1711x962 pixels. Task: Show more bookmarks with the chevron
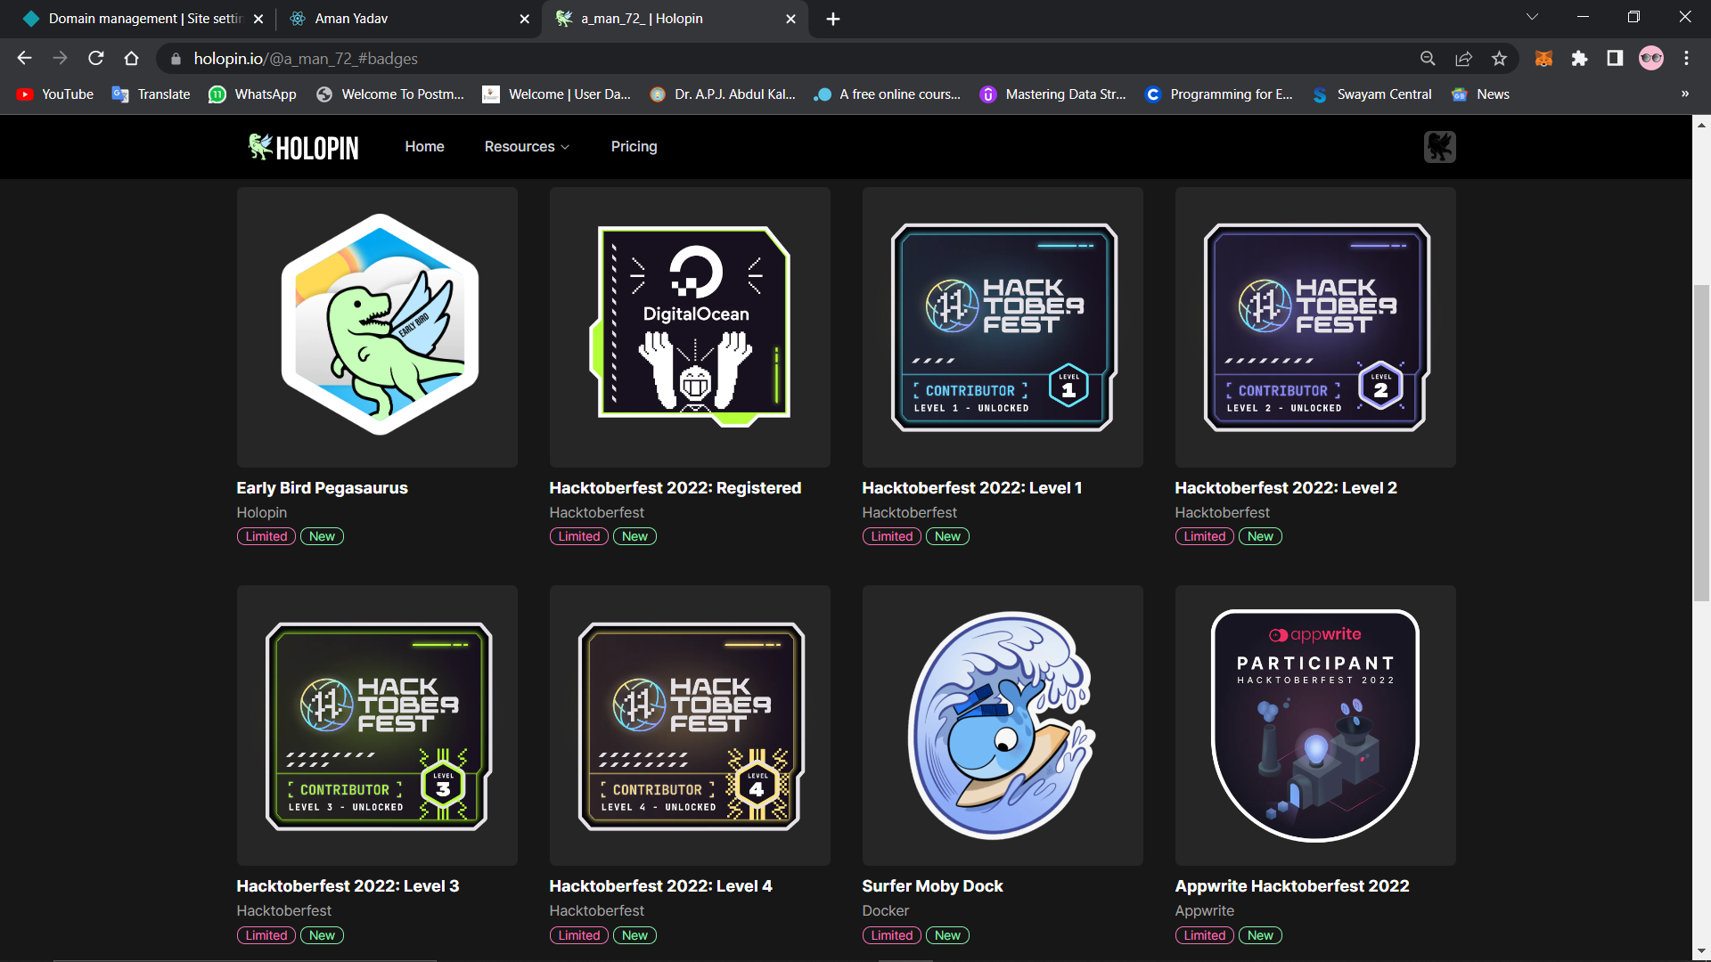tap(1684, 94)
